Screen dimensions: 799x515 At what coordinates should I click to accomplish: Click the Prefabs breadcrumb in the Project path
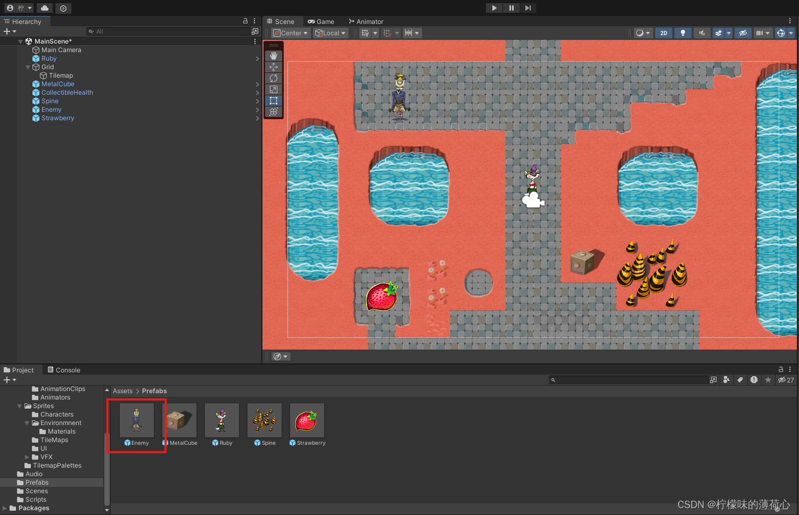point(154,391)
